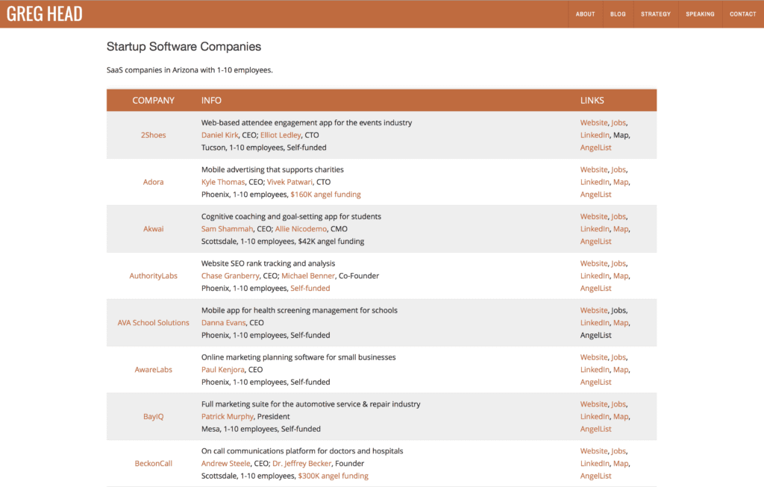764x487 pixels.
Task: Open the Map link for AwareLabs
Action: (x=621, y=369)
